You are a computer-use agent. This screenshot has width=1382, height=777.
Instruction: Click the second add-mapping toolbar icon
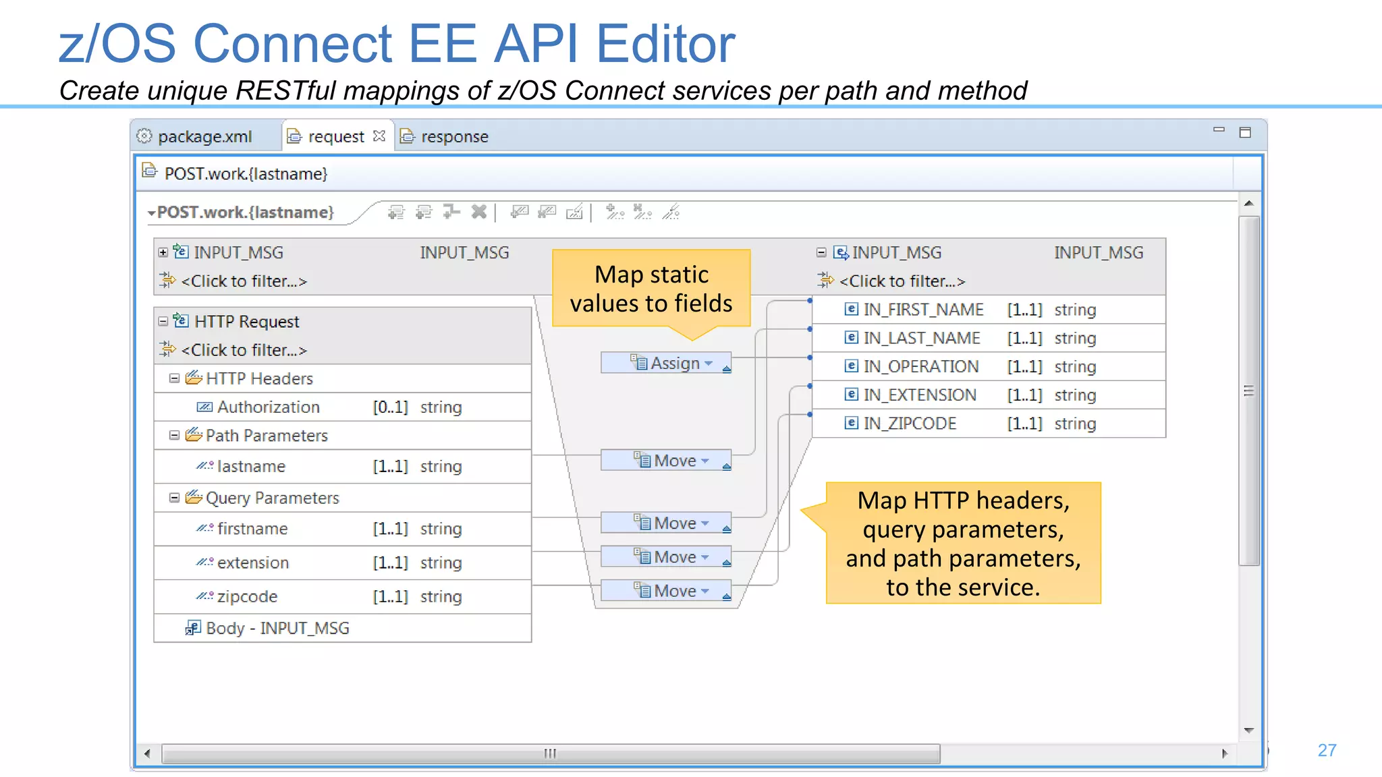424,212
